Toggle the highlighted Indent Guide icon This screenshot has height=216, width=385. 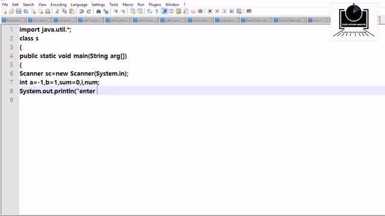(164, 11)
